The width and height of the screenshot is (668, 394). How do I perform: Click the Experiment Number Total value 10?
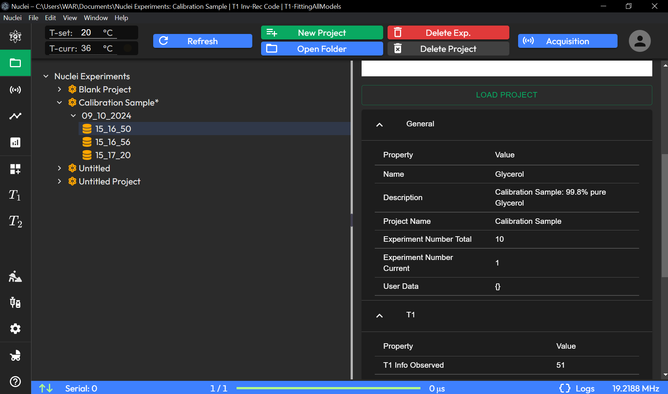coord(499,239)
